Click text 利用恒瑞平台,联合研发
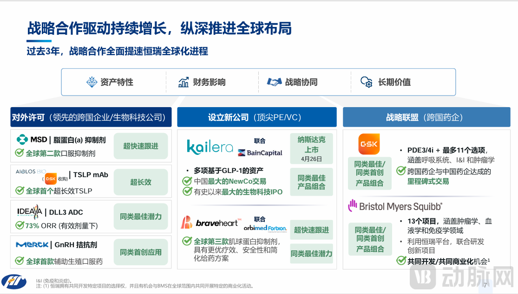This screenshot has width=518, height=294. tap(446, 242)
